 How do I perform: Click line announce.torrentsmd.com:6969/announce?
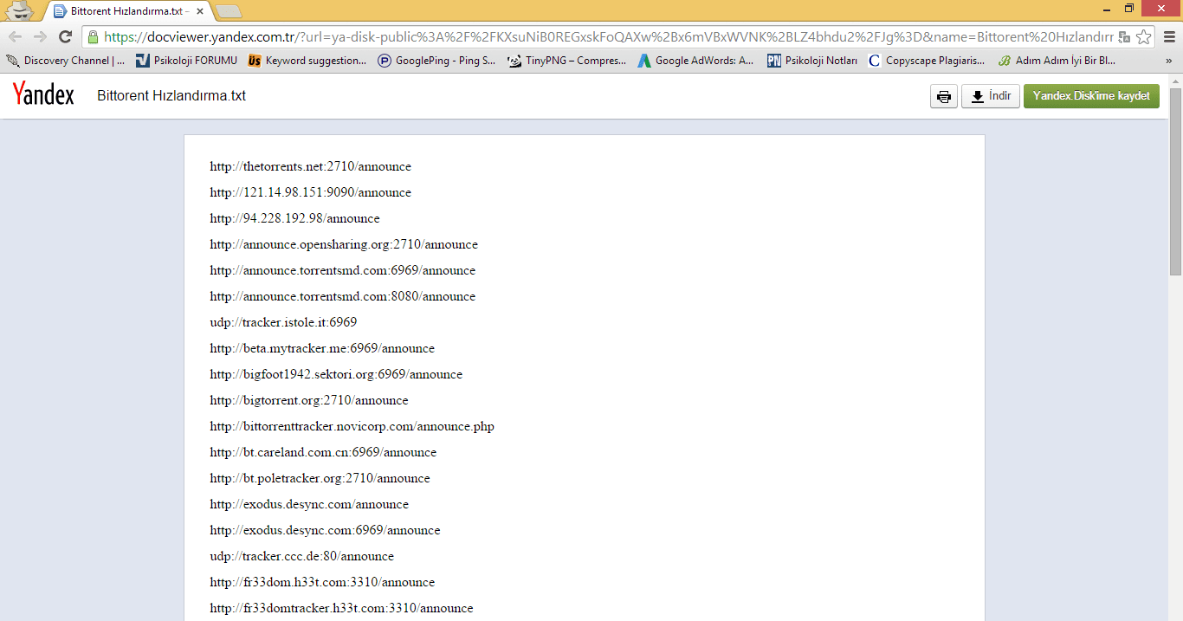pyautogui.click(x=343, y=270)
